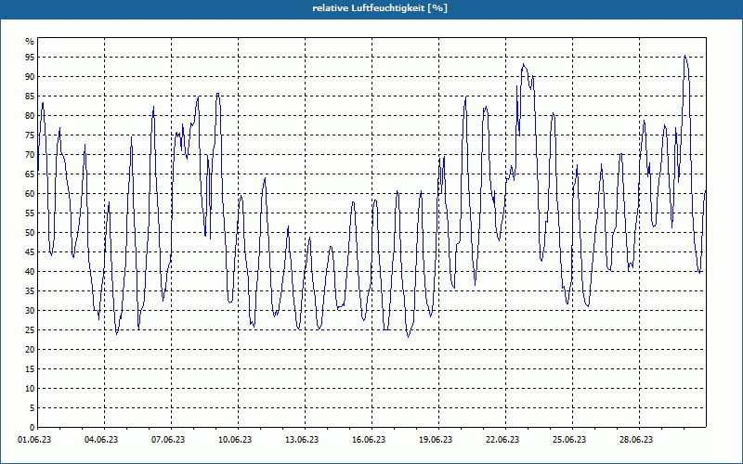This screenshot has width=743, height=464.
Task: Select the y-axis value 65
Action: (x=30, y=174)
